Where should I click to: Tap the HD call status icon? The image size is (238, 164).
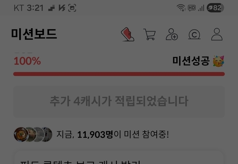[x=192, y=8]
